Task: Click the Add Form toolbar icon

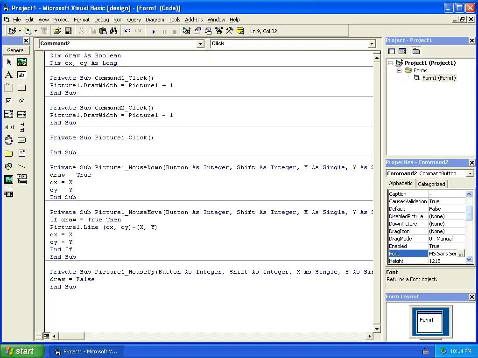Action: pyautogui.click(x=28, y=31)
